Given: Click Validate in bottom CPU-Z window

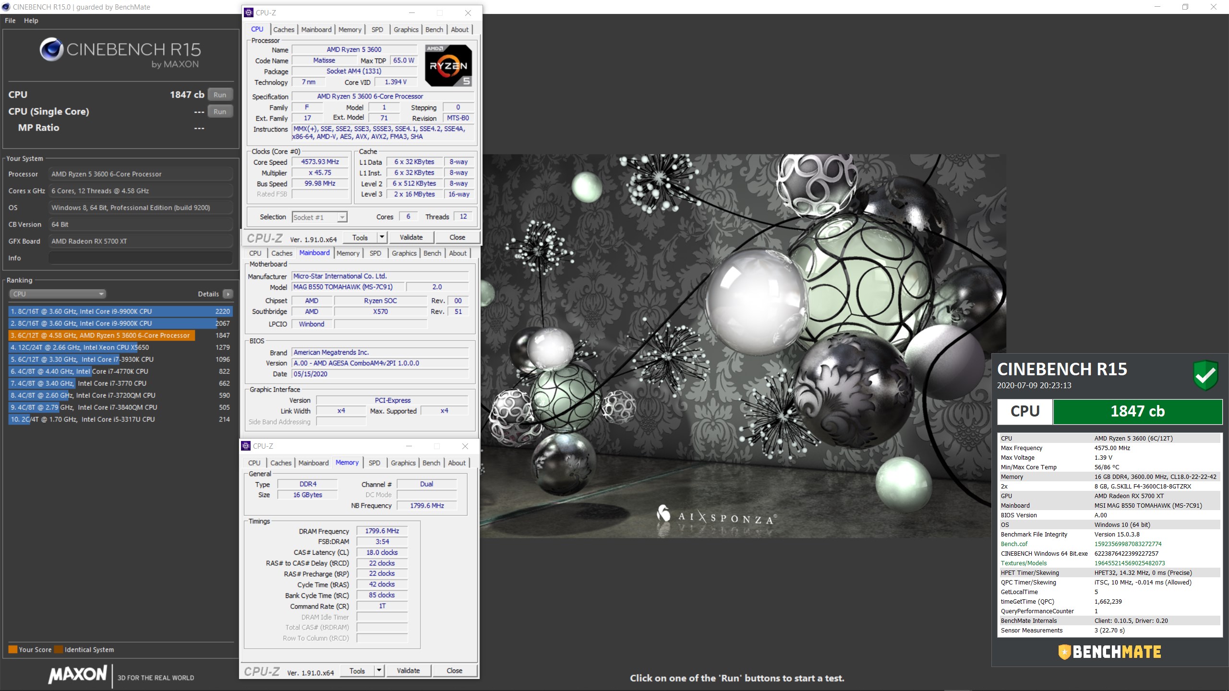Looking at the screenshot, I should [x=409, y=670].
